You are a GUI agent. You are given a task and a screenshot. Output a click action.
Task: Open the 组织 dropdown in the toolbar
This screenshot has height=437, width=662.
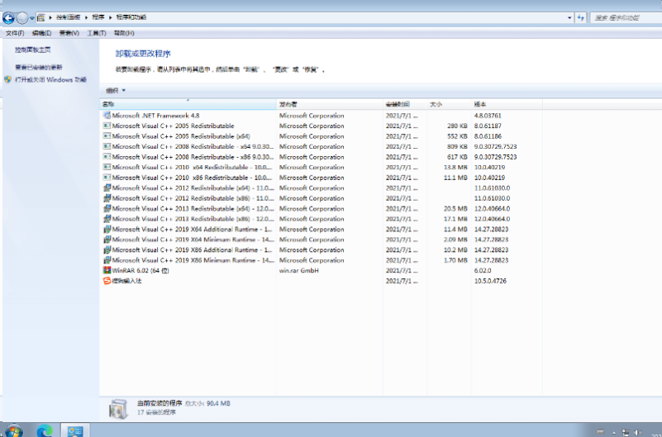point(116,90)
